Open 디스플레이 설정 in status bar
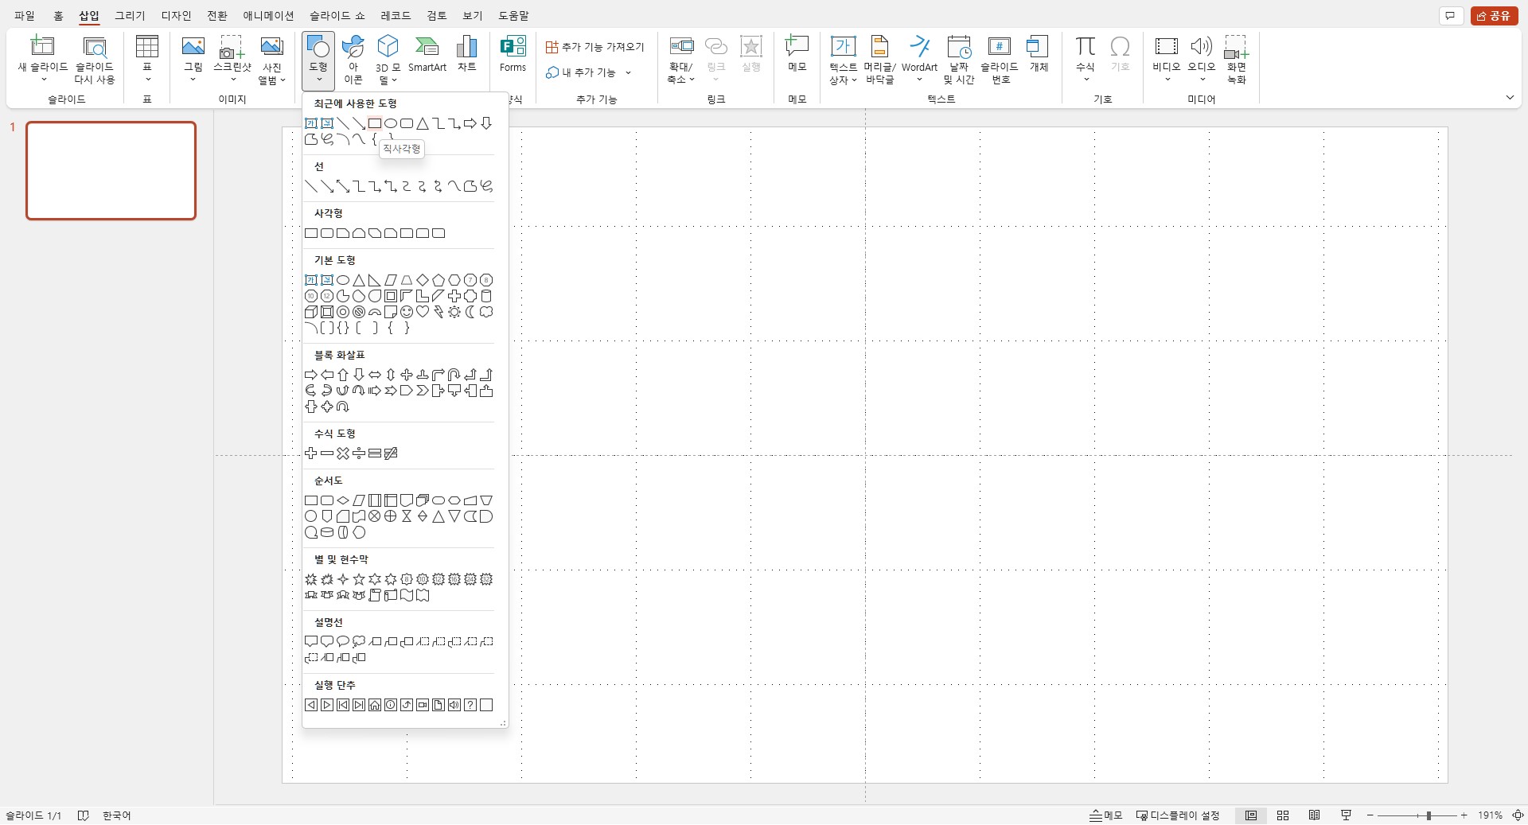The width and height of the screenshot is (1528, 825). (1178, 815)
